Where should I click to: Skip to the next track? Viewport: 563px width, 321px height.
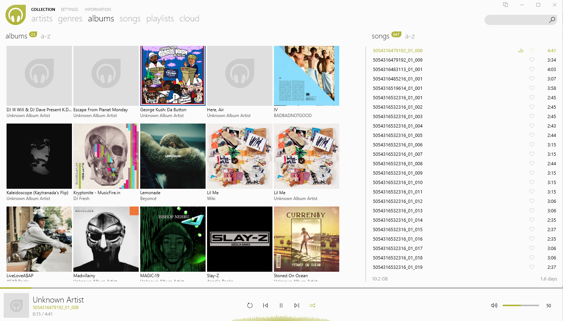(297, 305)
